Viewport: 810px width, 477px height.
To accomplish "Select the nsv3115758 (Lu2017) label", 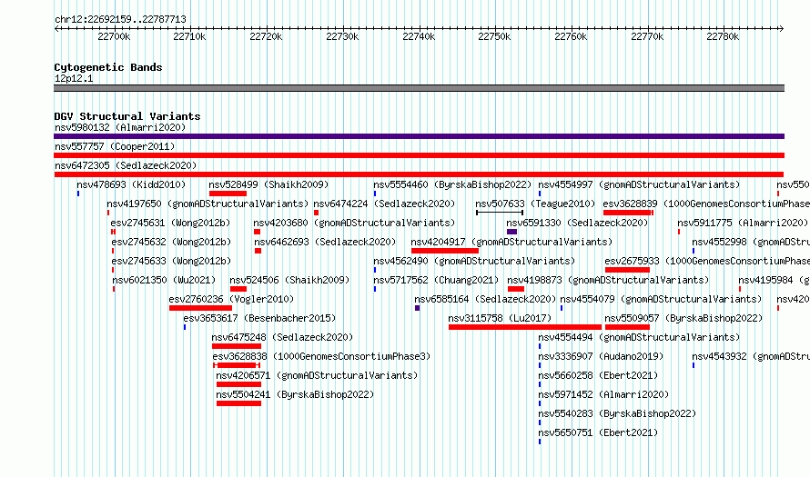I will [x=500, y=318].
